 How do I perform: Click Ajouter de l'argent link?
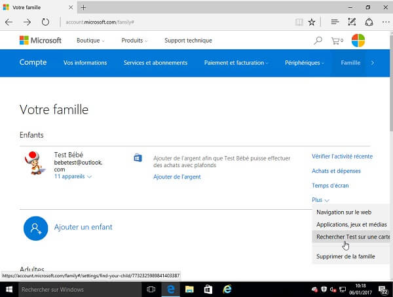pyautogui.click(x=177, y=177)
